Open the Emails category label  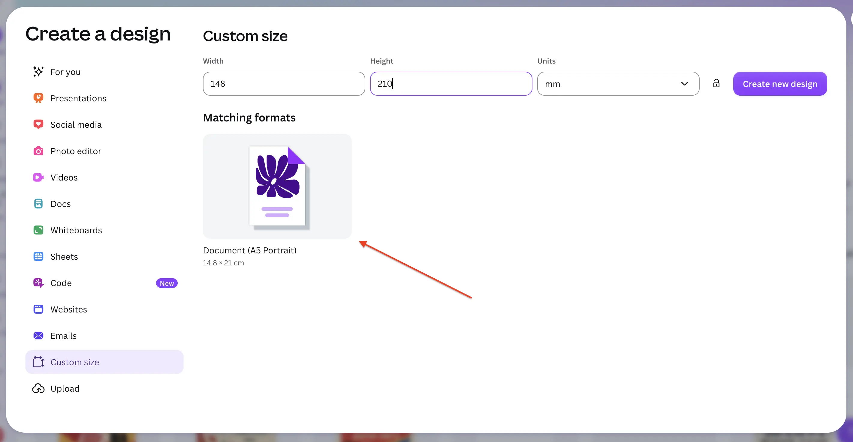pos(63,336)
